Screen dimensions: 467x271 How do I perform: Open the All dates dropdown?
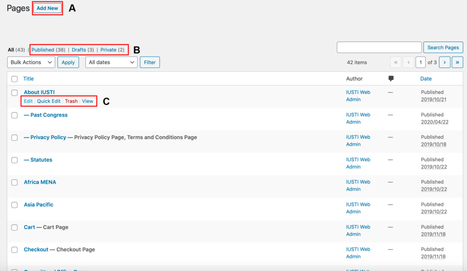[x=111, y=62]
